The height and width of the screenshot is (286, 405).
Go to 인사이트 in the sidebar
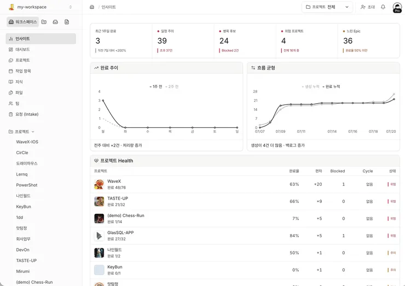pos(41,39)
